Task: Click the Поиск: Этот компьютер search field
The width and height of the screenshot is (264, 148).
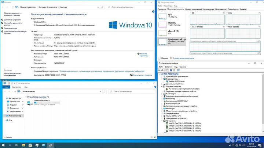Action: pyautogui.click(x=132, y=91)
